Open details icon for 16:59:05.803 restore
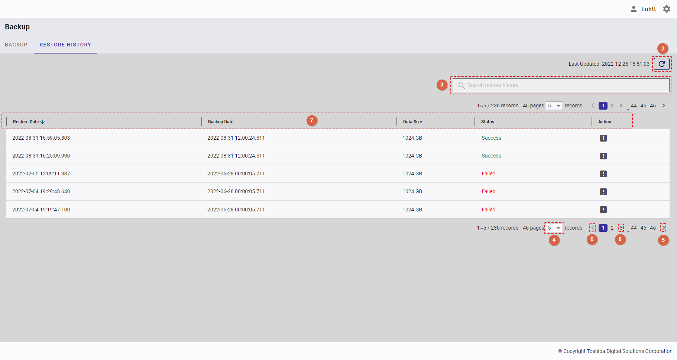677x360 pixels. coord(603,138)
